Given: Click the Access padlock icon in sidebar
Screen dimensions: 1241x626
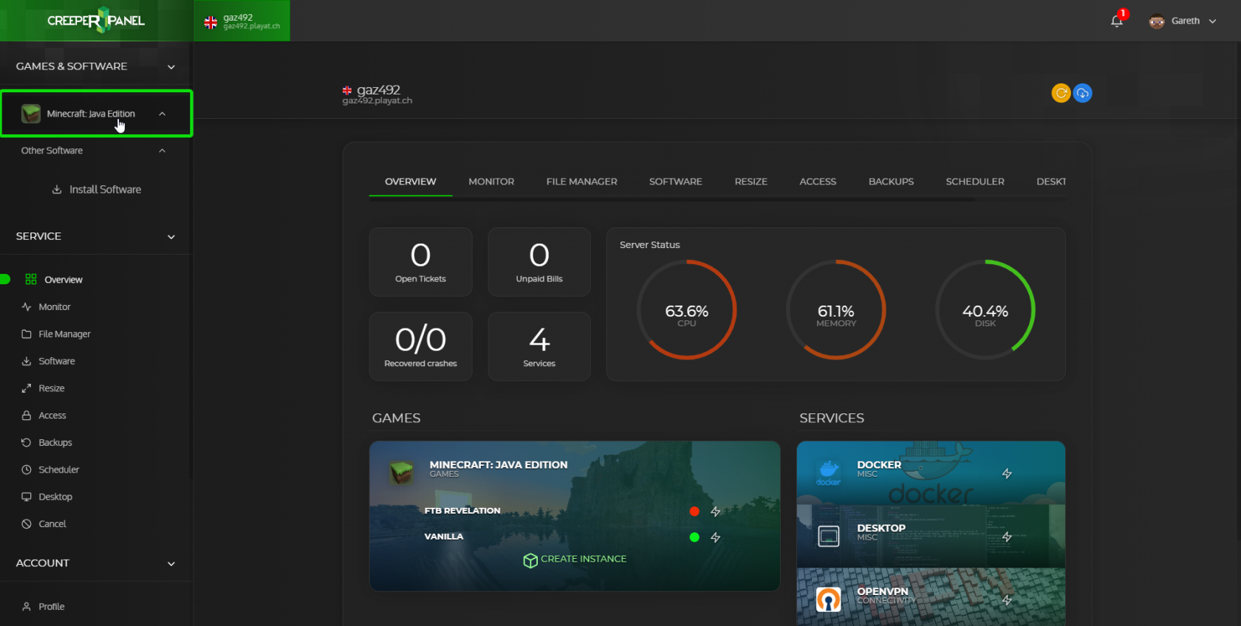Looking at the screenshot, I should pyautogui.click(x=27, y=416).
